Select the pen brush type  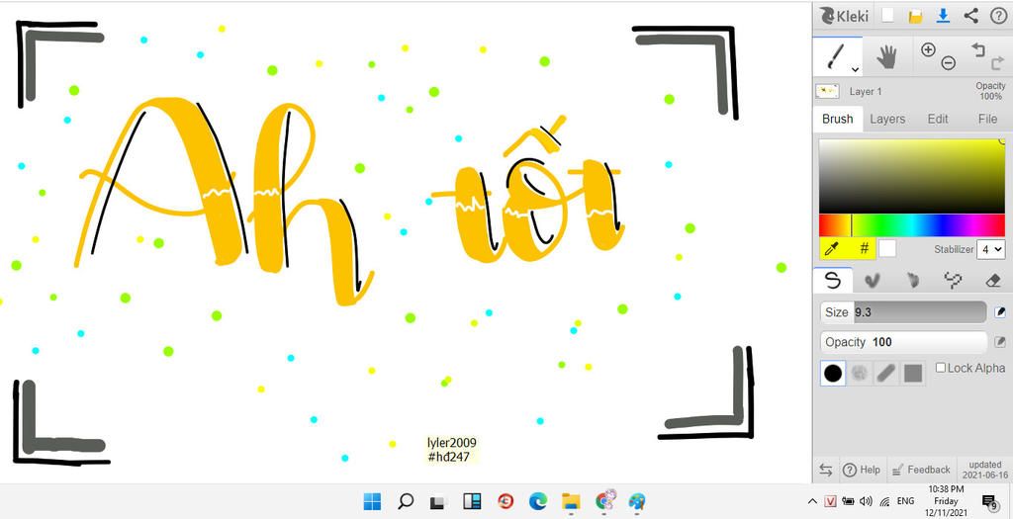(x=833, y=280)
